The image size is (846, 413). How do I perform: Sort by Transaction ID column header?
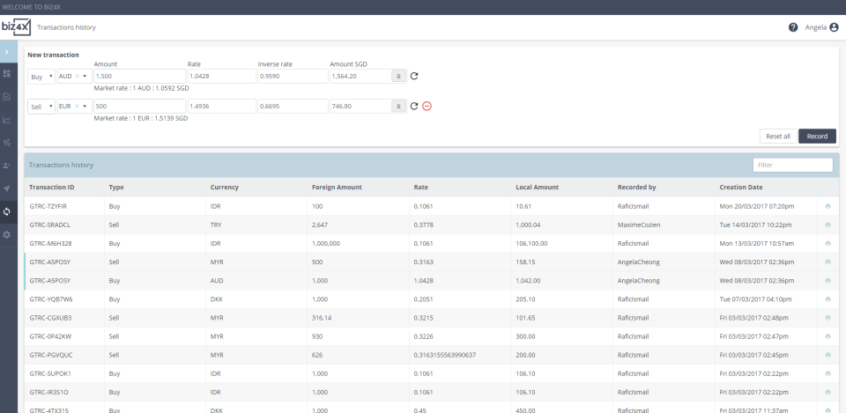[52, 187]
